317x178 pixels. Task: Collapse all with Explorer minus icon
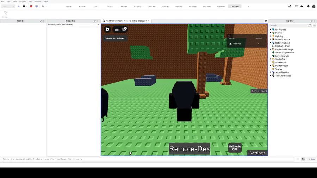(x=315, y=25)
